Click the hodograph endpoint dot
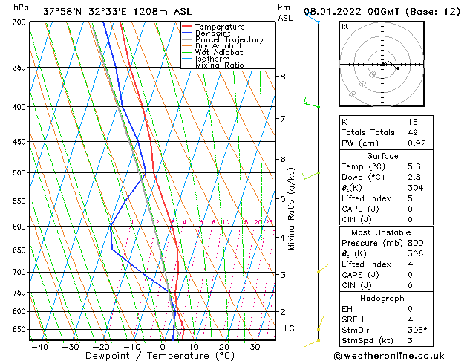This screenshot has width=467, height=361. click(398, 68)
